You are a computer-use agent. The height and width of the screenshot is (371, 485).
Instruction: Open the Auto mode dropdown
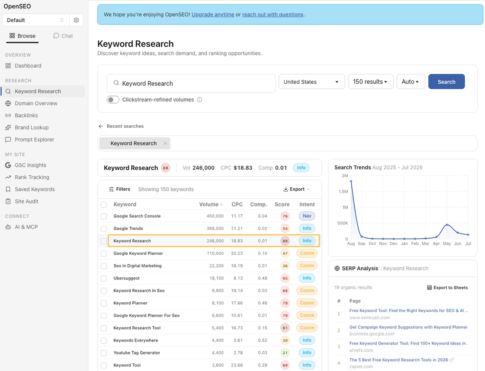point(411,82)
